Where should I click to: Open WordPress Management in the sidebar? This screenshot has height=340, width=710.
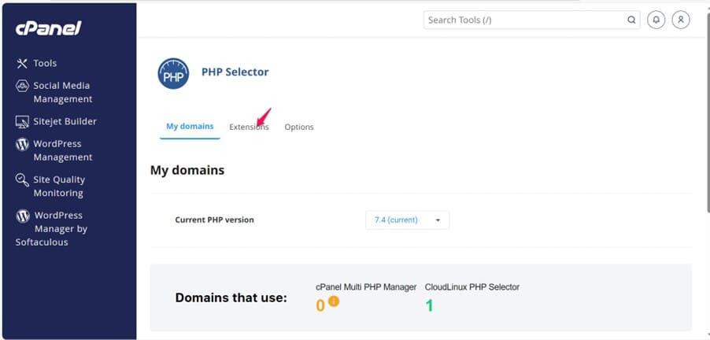point(62,150)
